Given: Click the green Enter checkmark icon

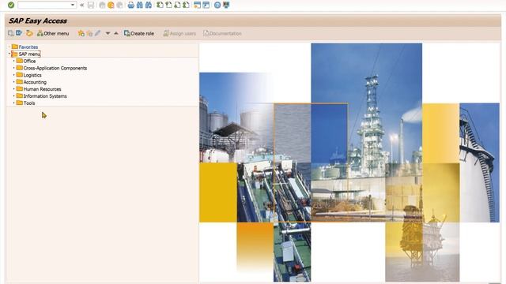Looking at the screenshot, I should [x=11, y=5].
